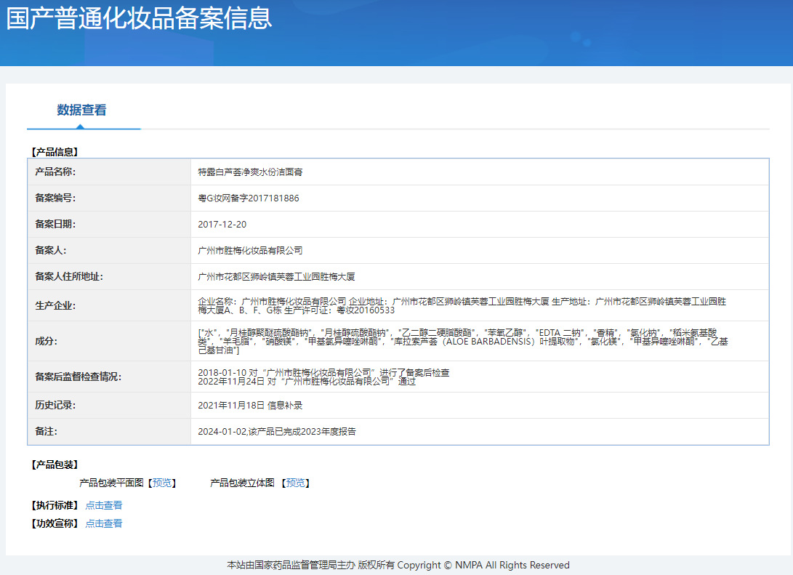Click the address 广州市花都区狮岭镇芙蓉工业园胜梅大厦
The height and width of the screenshot is (575, 793).
point(276,277)
